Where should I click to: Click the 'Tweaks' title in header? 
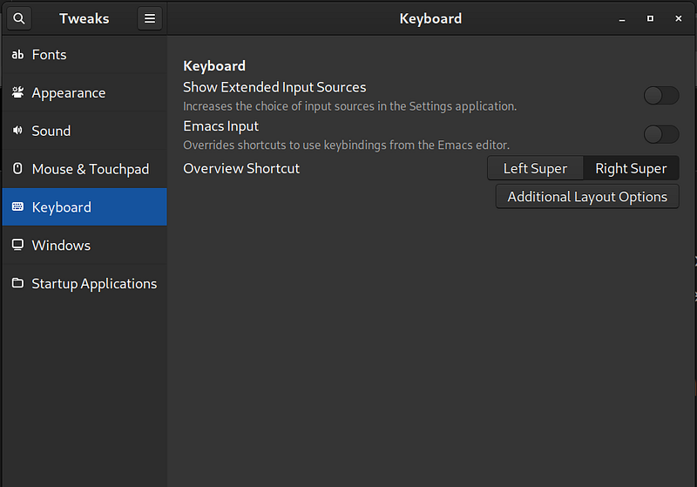84,18
